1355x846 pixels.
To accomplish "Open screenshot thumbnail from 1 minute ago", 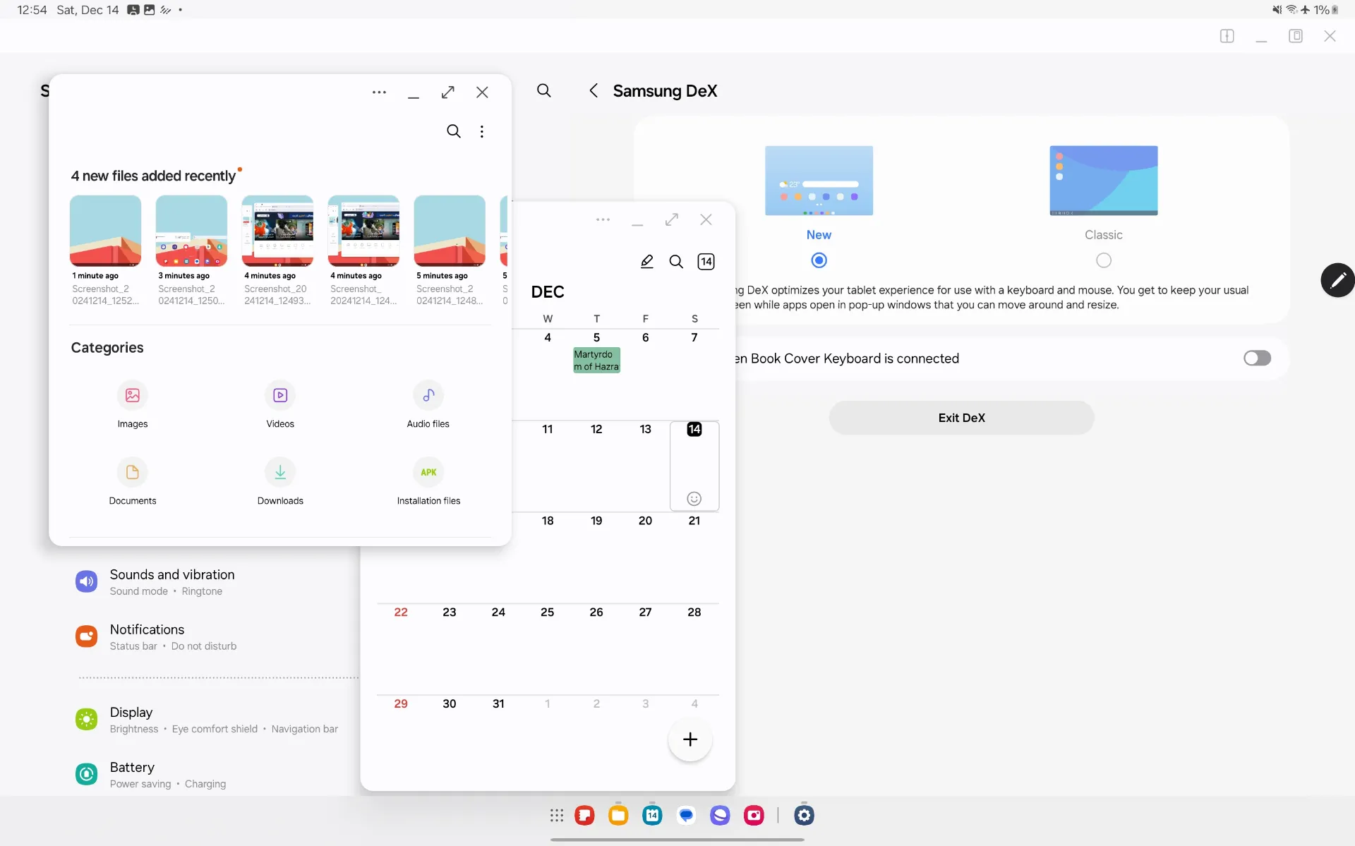I will [x=105, y=231].
